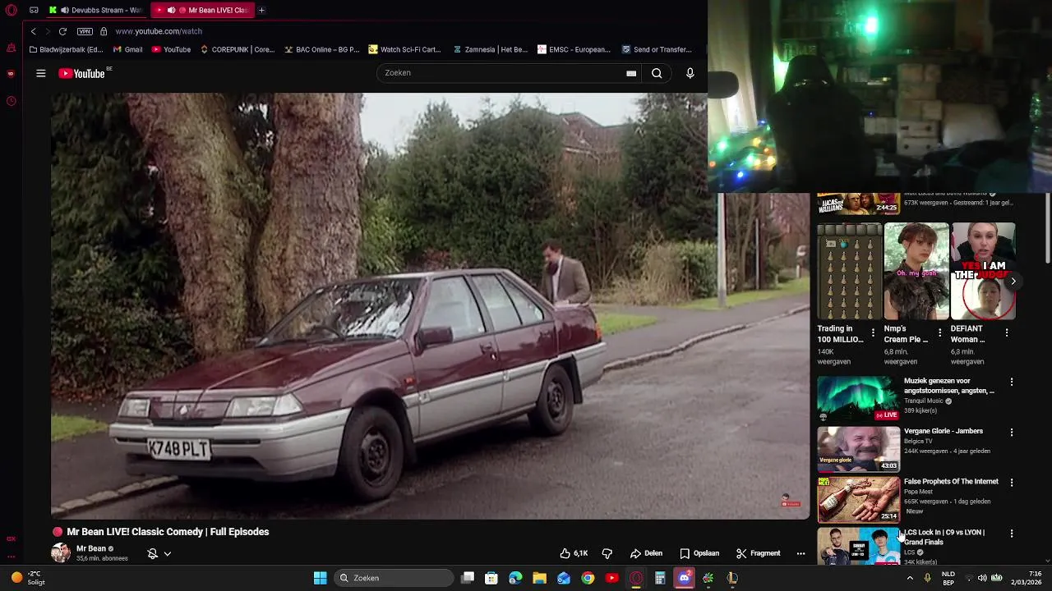
Task: Open League of Legends taskbar icon
Action: [x=732, y=578]
